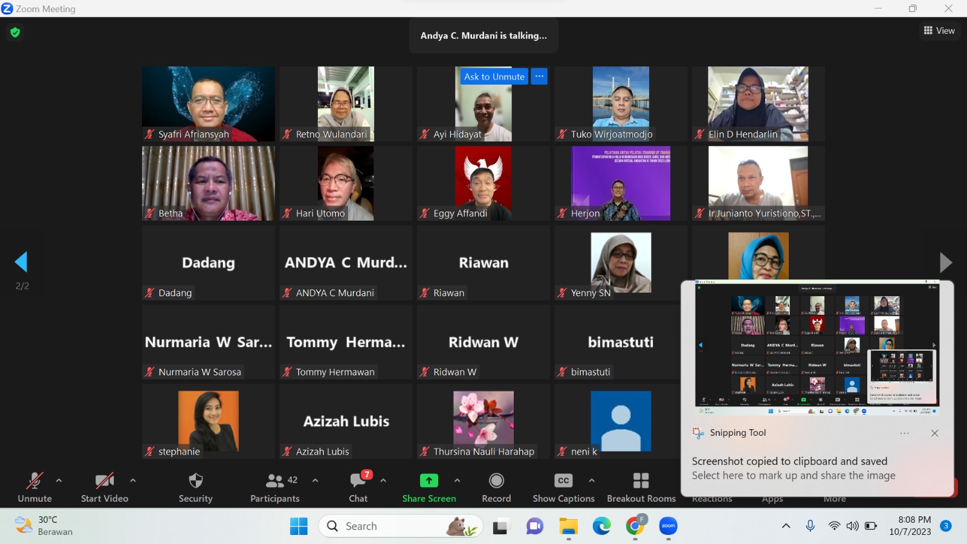Open Microsoft Edge from taskbar
Screen dimensions: 967x544
(601, 526)
